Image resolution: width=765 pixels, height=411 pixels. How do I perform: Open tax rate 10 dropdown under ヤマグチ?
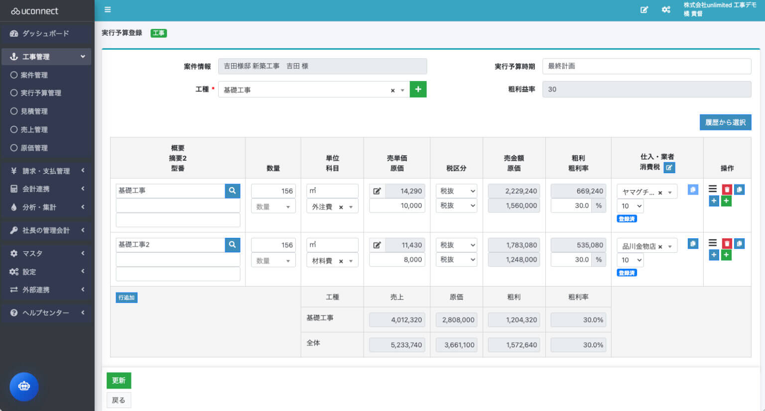point(630,206)
